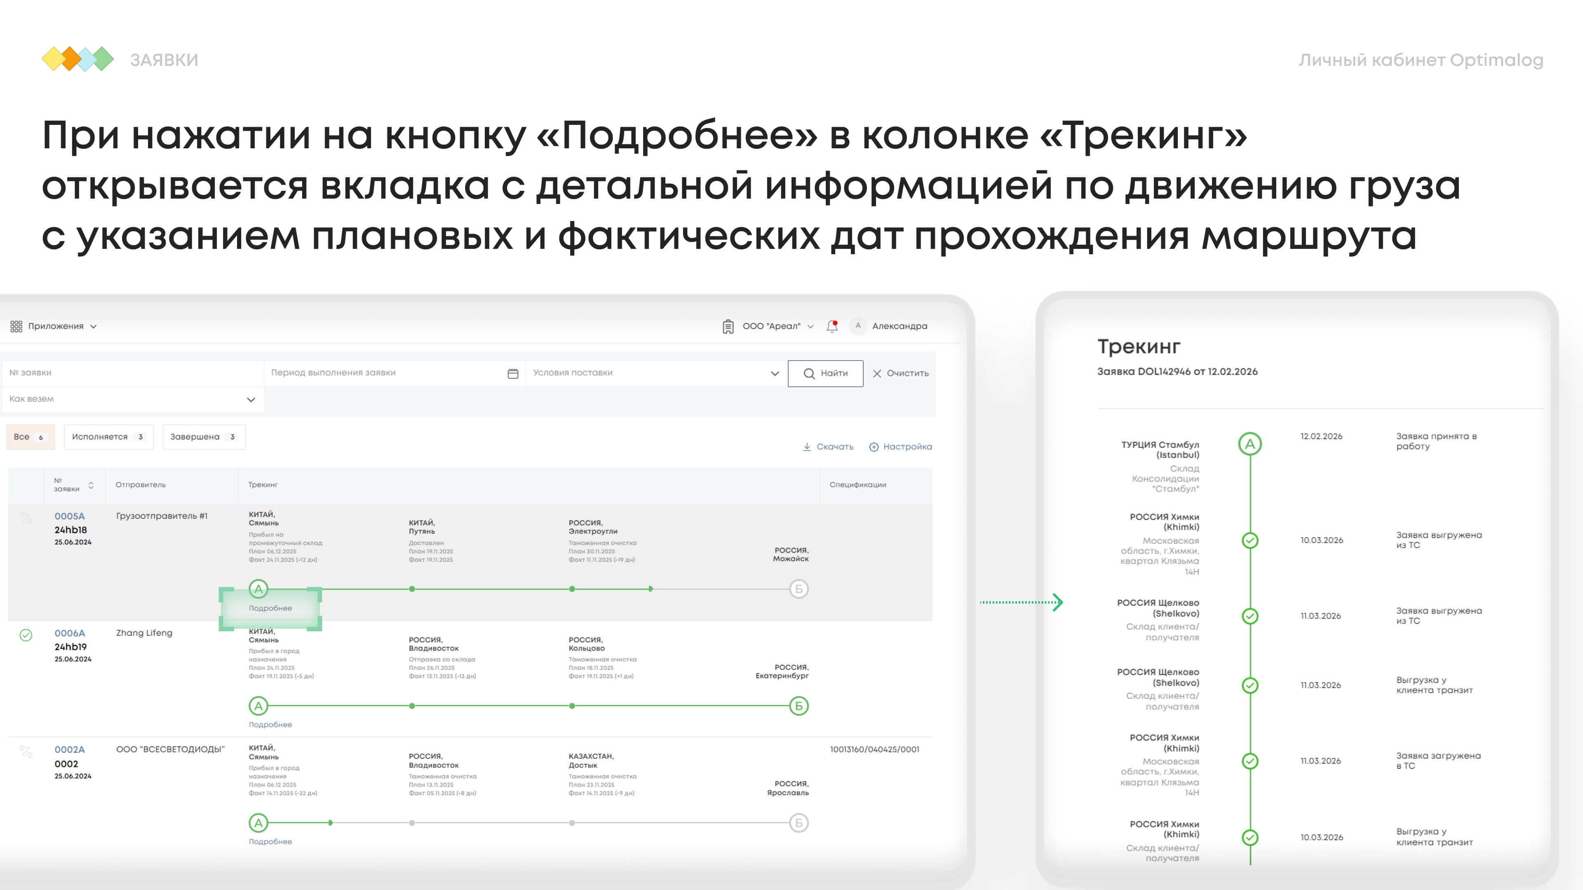Image resolution: width=1583 pixels, height=890 pixels.
Task: Open Подробнее link for order 0005A
Action: point(270,608)
